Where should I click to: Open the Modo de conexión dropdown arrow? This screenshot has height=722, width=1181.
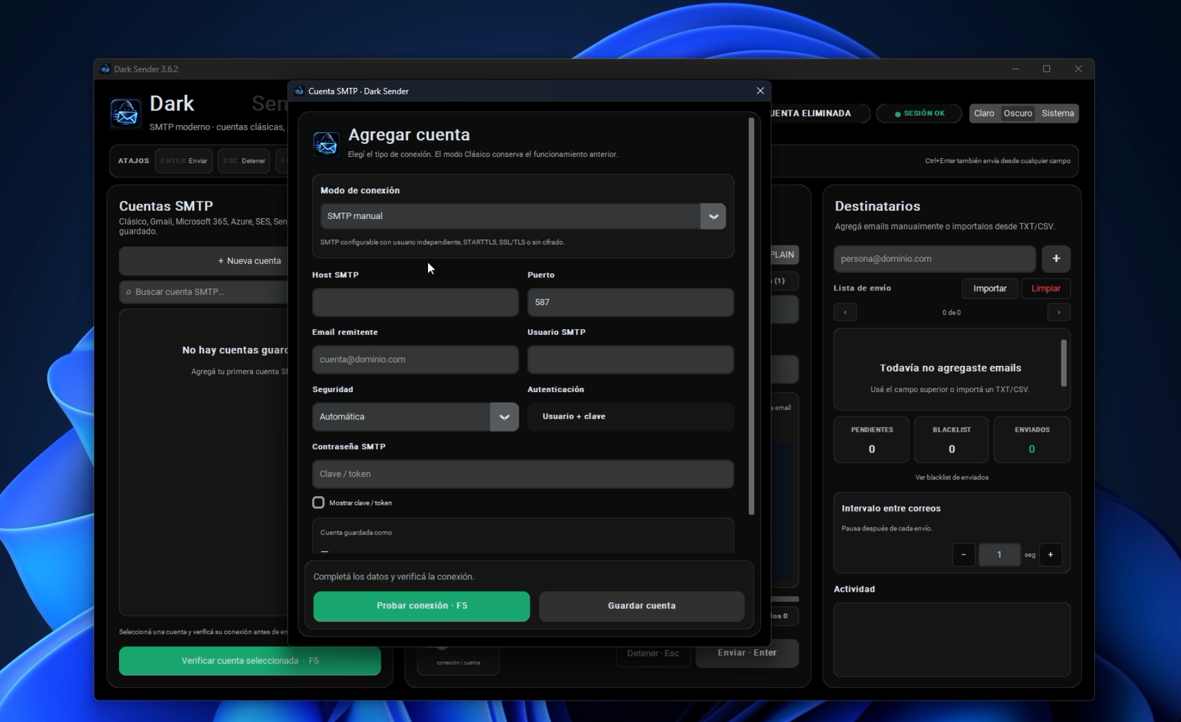[x=713, y=216]
